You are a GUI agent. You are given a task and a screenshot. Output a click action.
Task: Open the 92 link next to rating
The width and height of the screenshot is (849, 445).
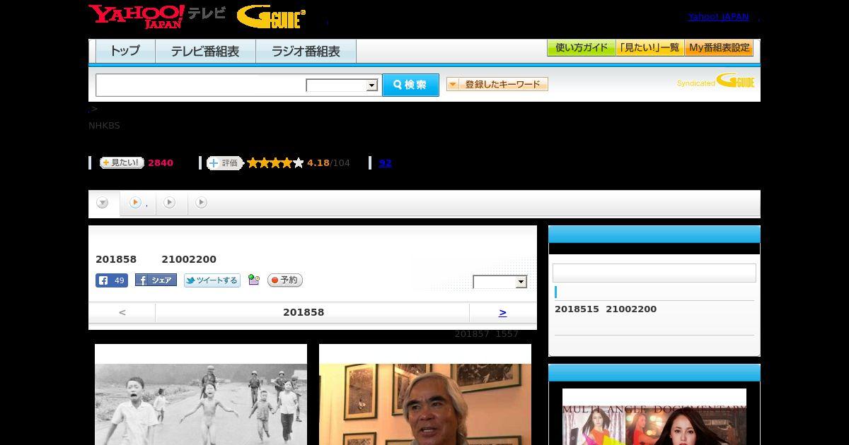385,163
